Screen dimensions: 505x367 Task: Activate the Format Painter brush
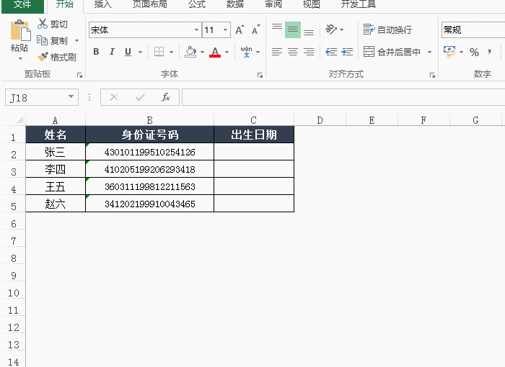(x=42, y=57)
